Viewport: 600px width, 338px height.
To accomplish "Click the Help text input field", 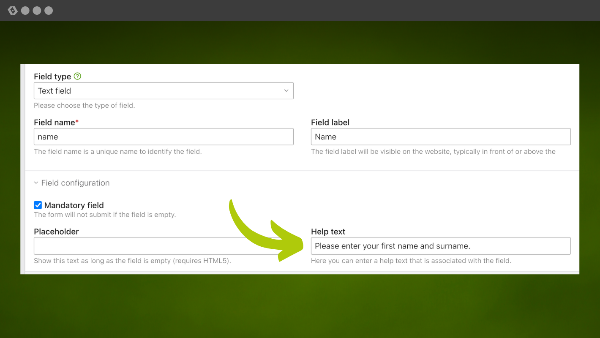I will tap(441, 246).
